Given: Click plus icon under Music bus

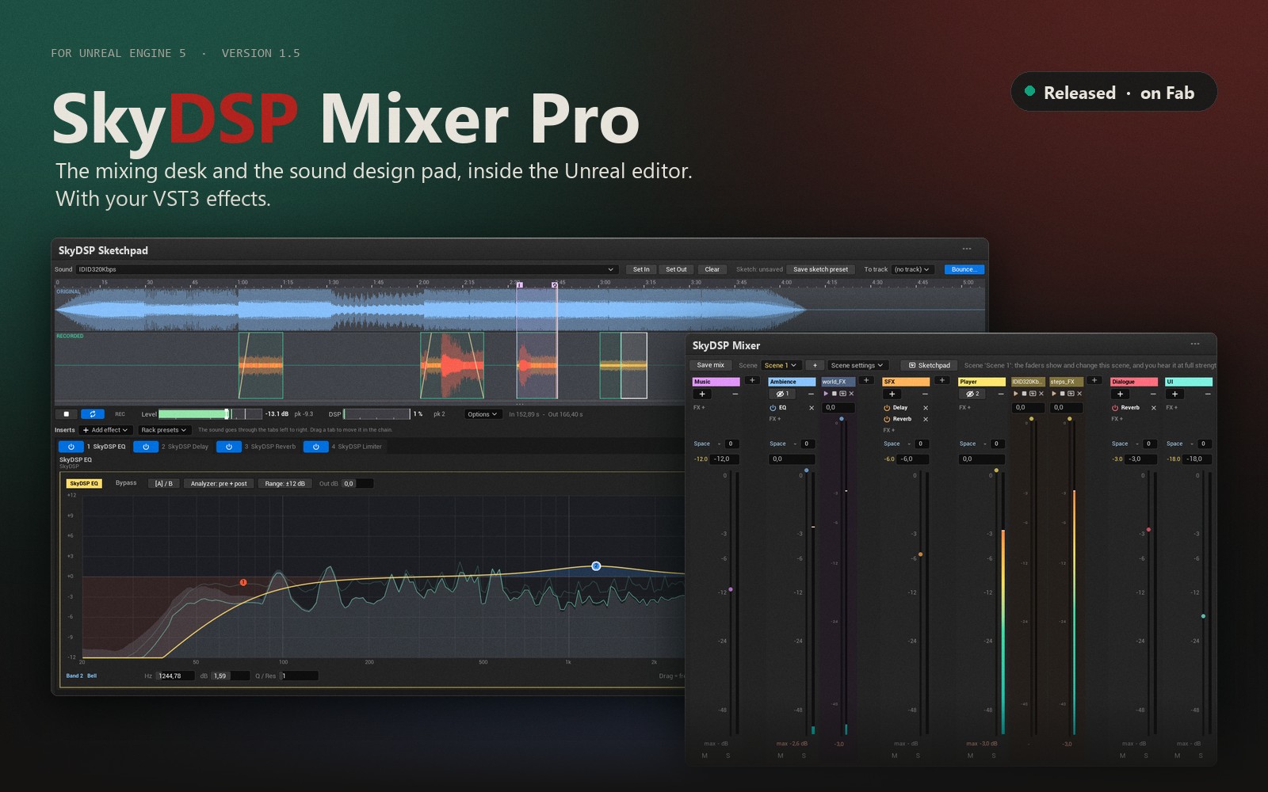Looking at the screenshot, I should click(702, 394).
